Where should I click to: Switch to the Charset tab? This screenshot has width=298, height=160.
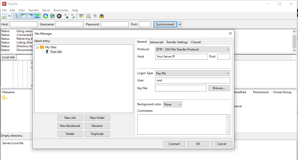click(195, 42)
